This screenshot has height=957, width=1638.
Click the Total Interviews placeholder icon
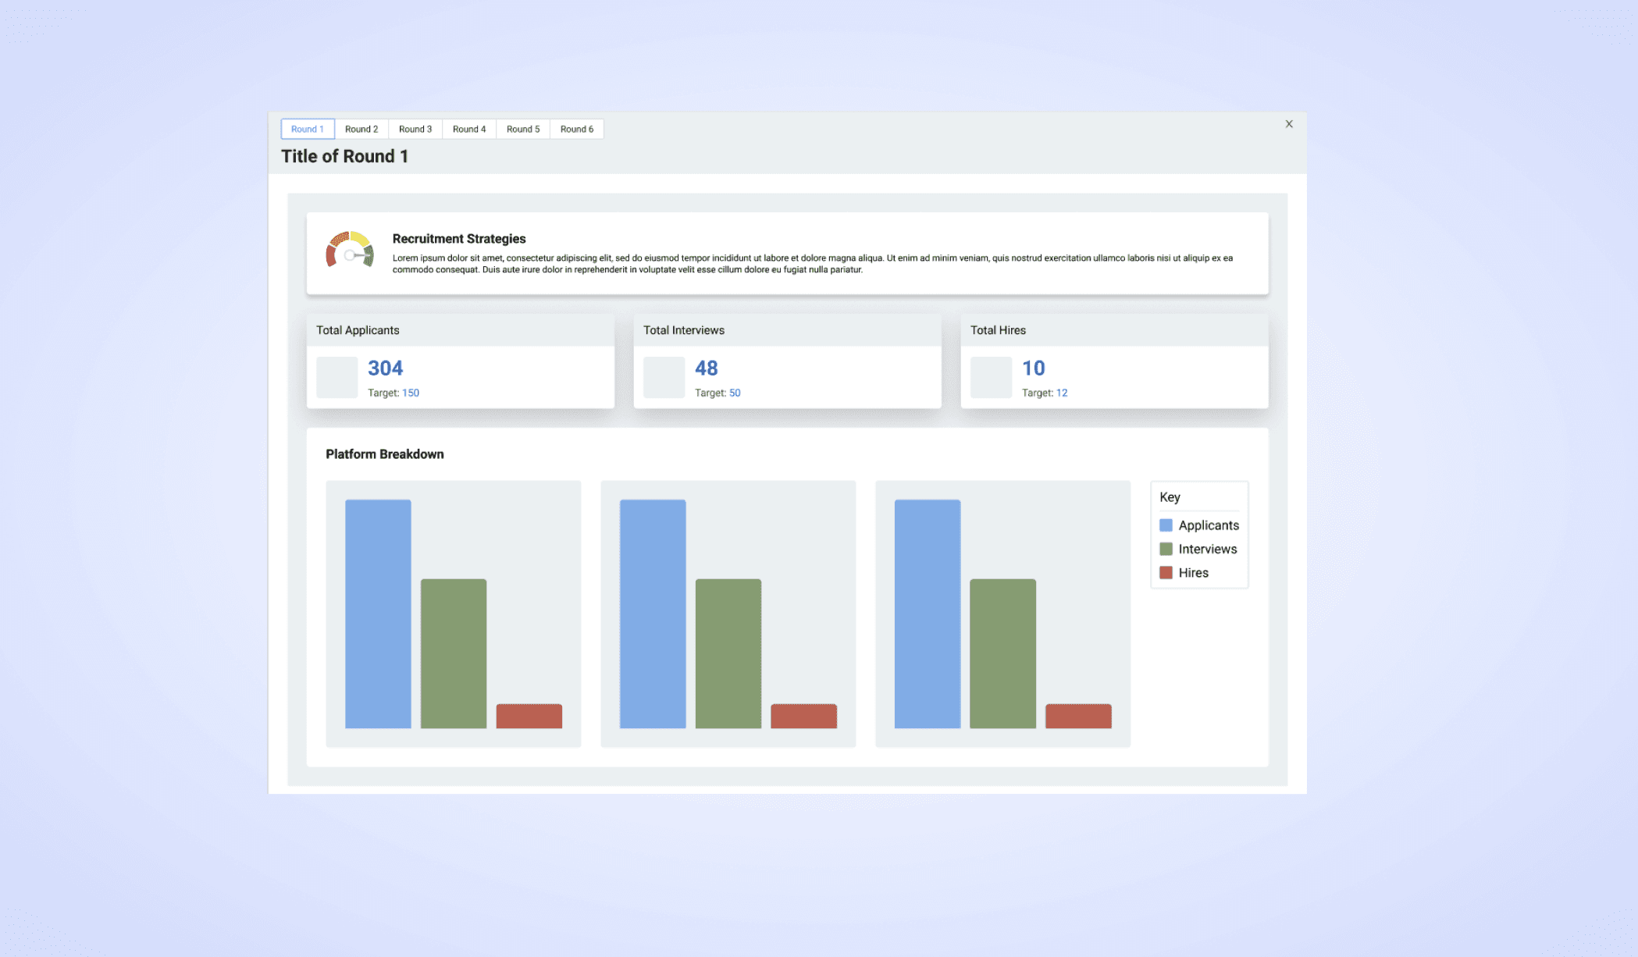(664, 378)
